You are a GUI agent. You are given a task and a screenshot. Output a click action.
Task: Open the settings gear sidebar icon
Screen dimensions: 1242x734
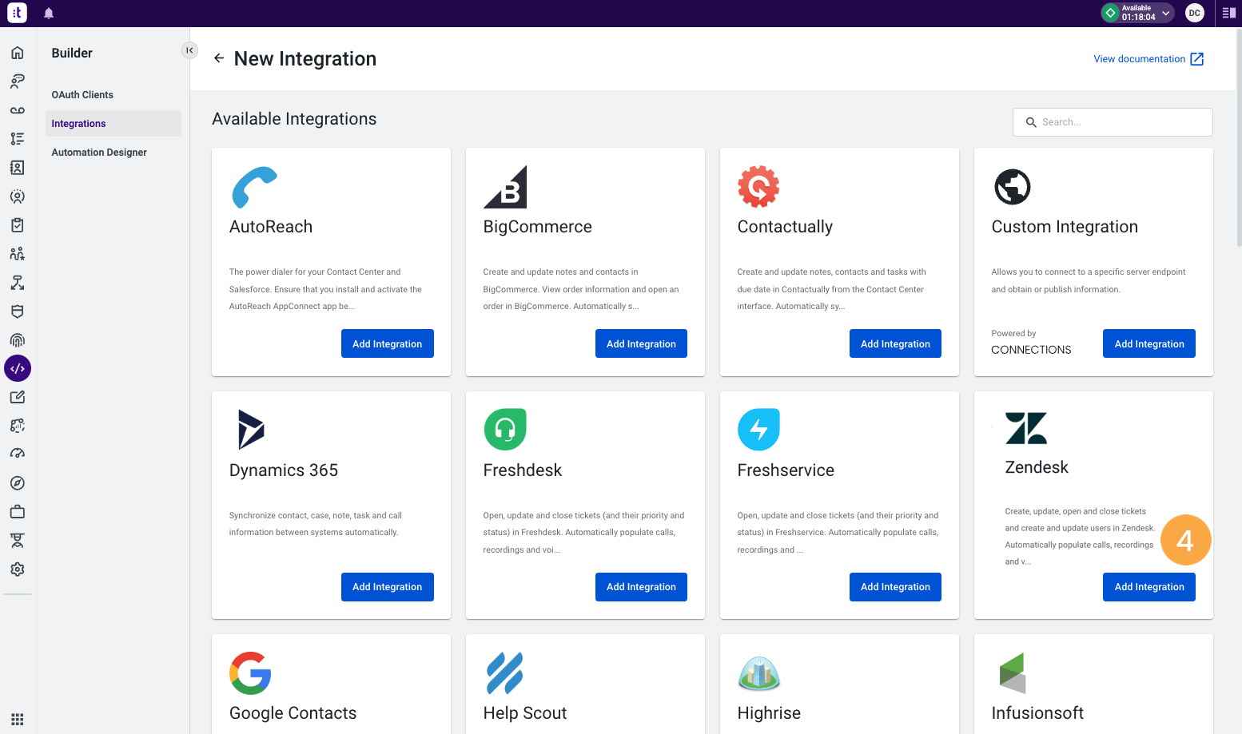18,569
